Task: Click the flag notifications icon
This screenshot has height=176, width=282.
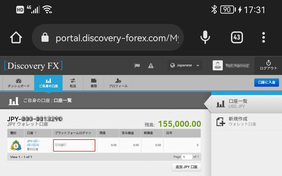Action: click(137, 66)
